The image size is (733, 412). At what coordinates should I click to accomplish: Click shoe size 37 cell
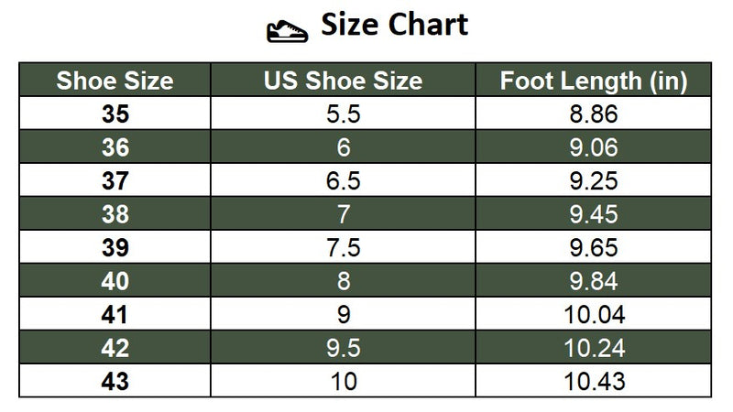point(115,179)
